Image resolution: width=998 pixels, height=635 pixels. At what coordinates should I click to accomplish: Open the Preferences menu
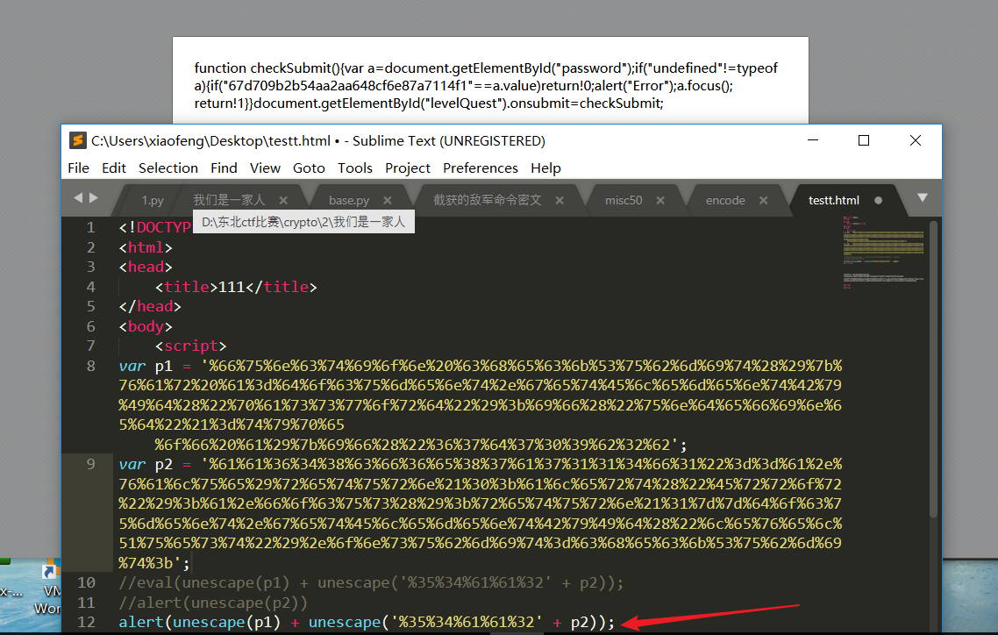tap(480, 168)
